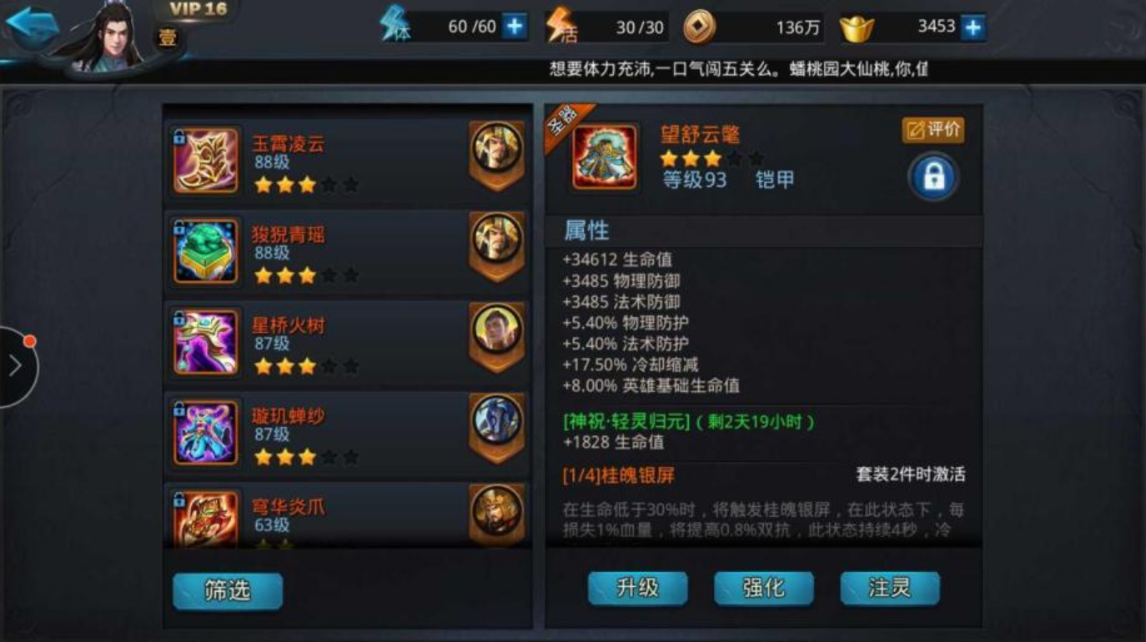This screenshot has height=642, width=1146.
Task: Add stamina with the plus beside 60/60
Action: (515, 27)
